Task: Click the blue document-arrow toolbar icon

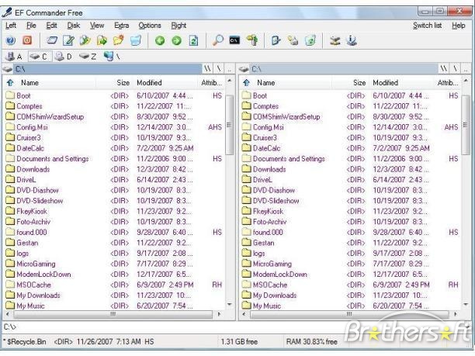Action: tap(276, 40)
